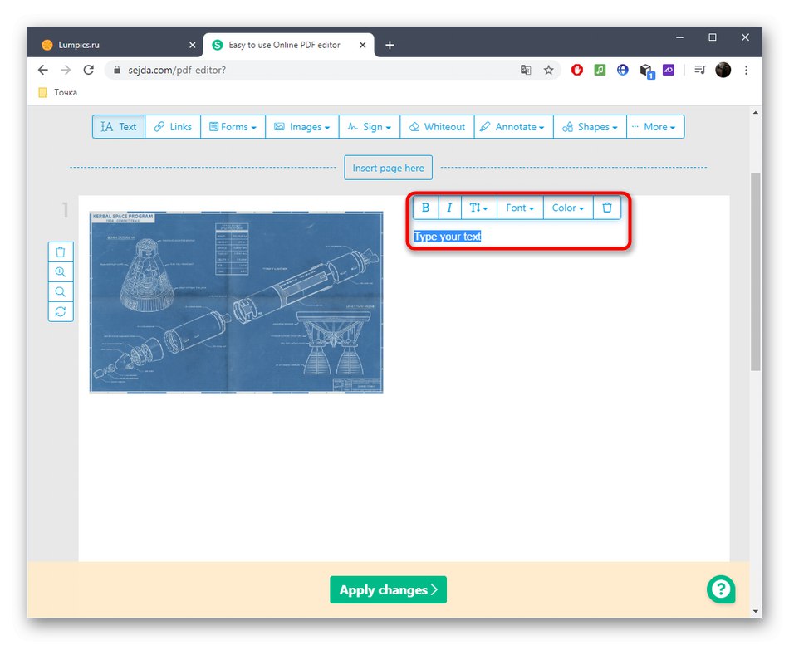Open the Shapes dropdown
The image size is (789, 645).
point(590,126)
